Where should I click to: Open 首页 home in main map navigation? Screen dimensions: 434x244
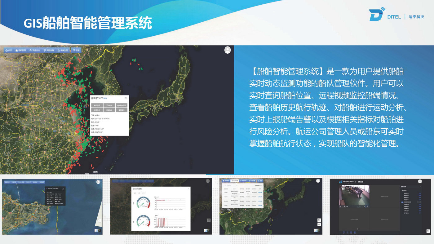click(x=8, y=50)
